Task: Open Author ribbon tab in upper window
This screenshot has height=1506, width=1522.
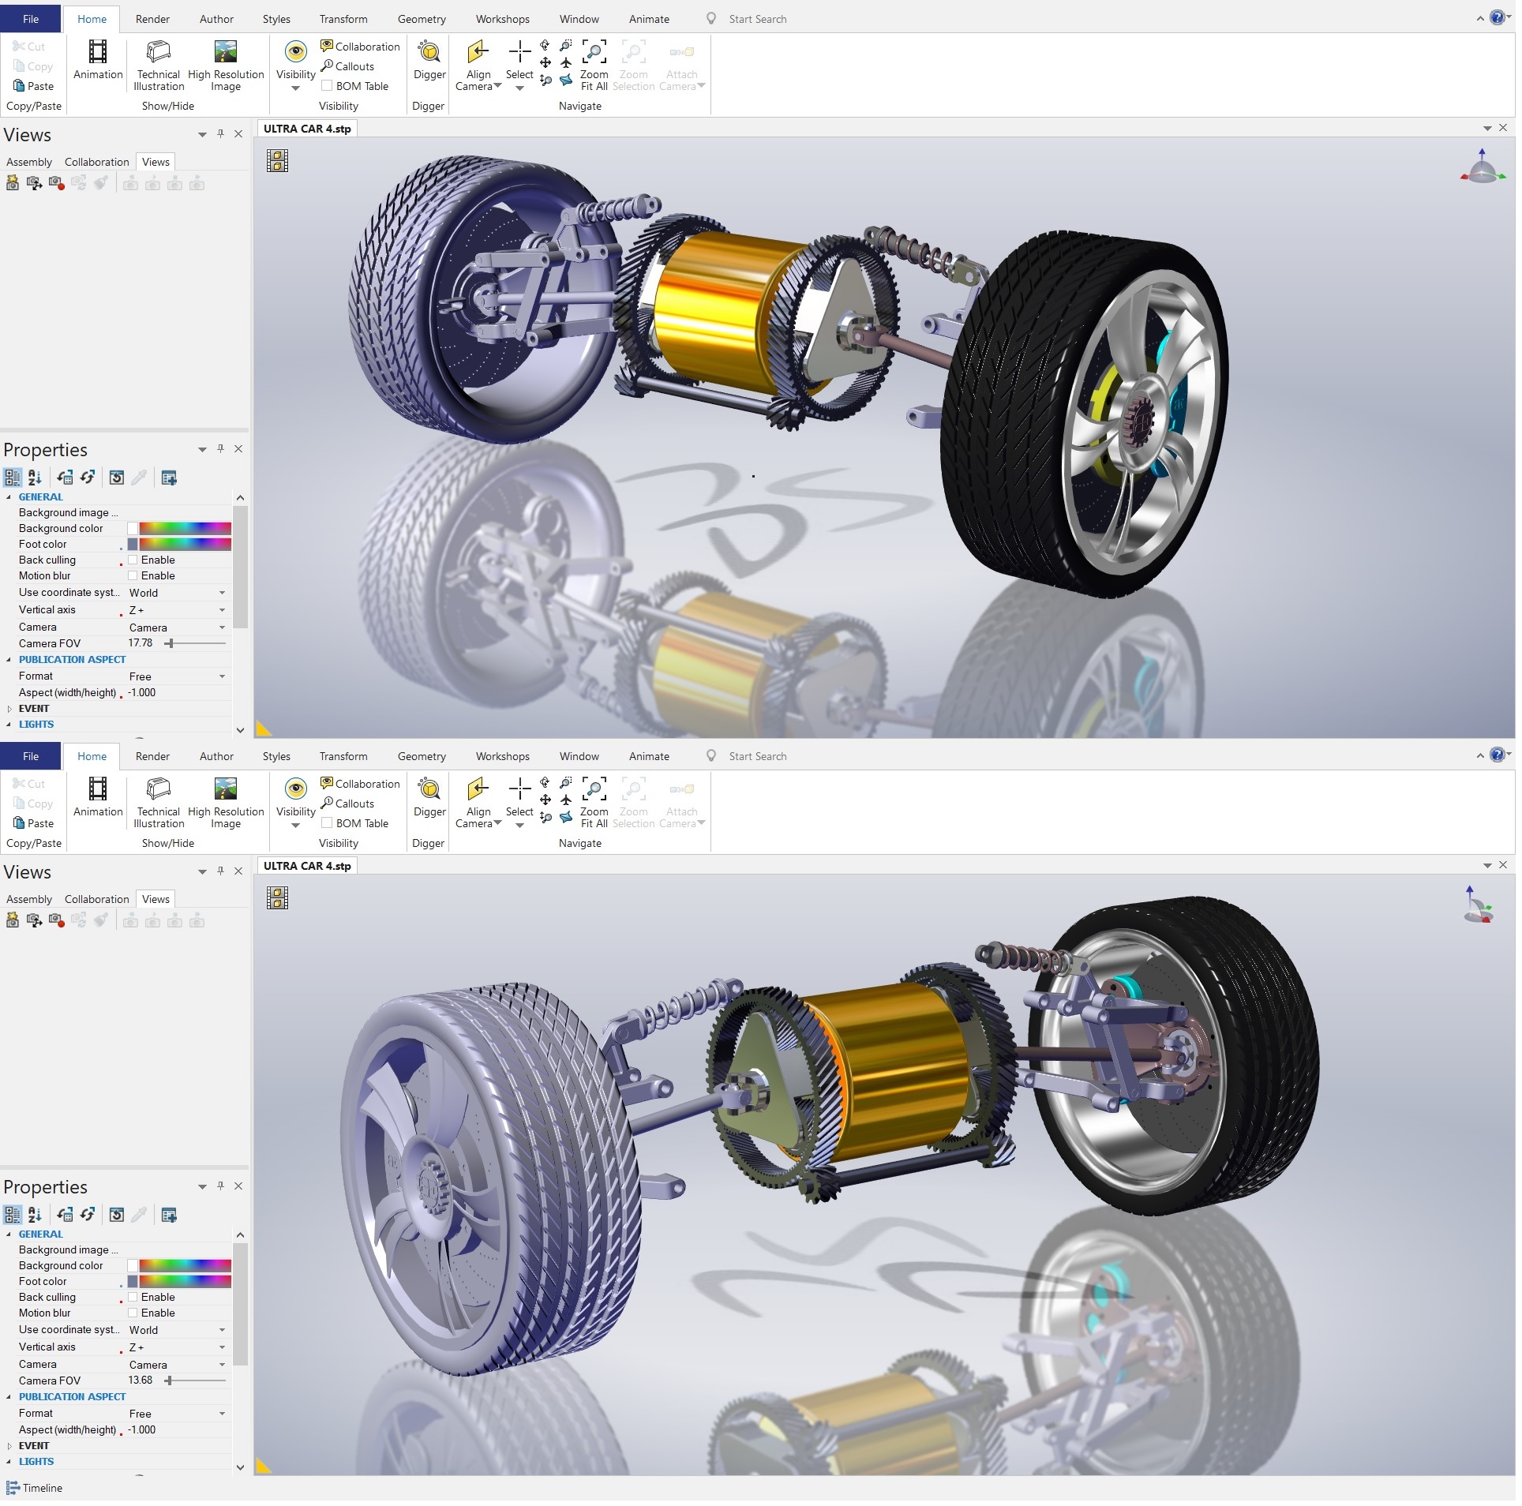Action: pos(217,19)
